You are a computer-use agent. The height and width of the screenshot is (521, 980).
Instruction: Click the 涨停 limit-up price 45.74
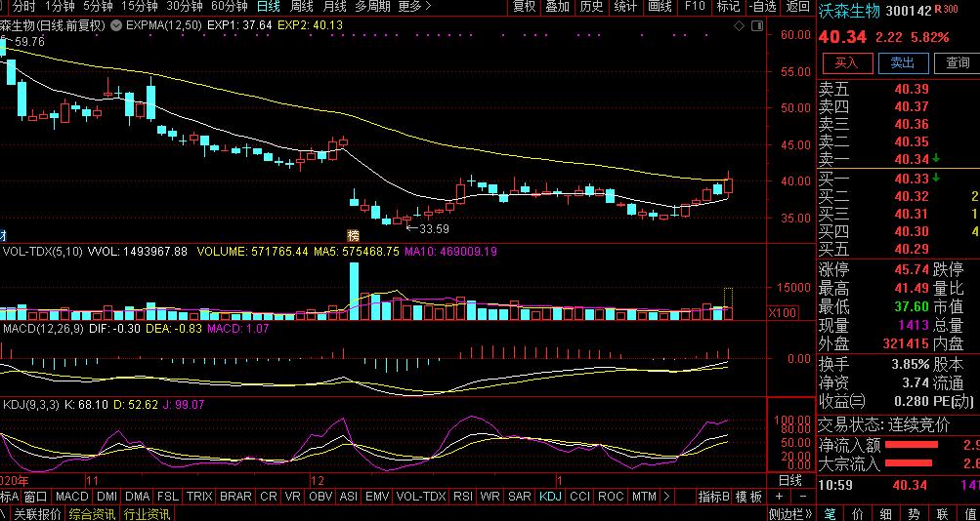point(912,270)
